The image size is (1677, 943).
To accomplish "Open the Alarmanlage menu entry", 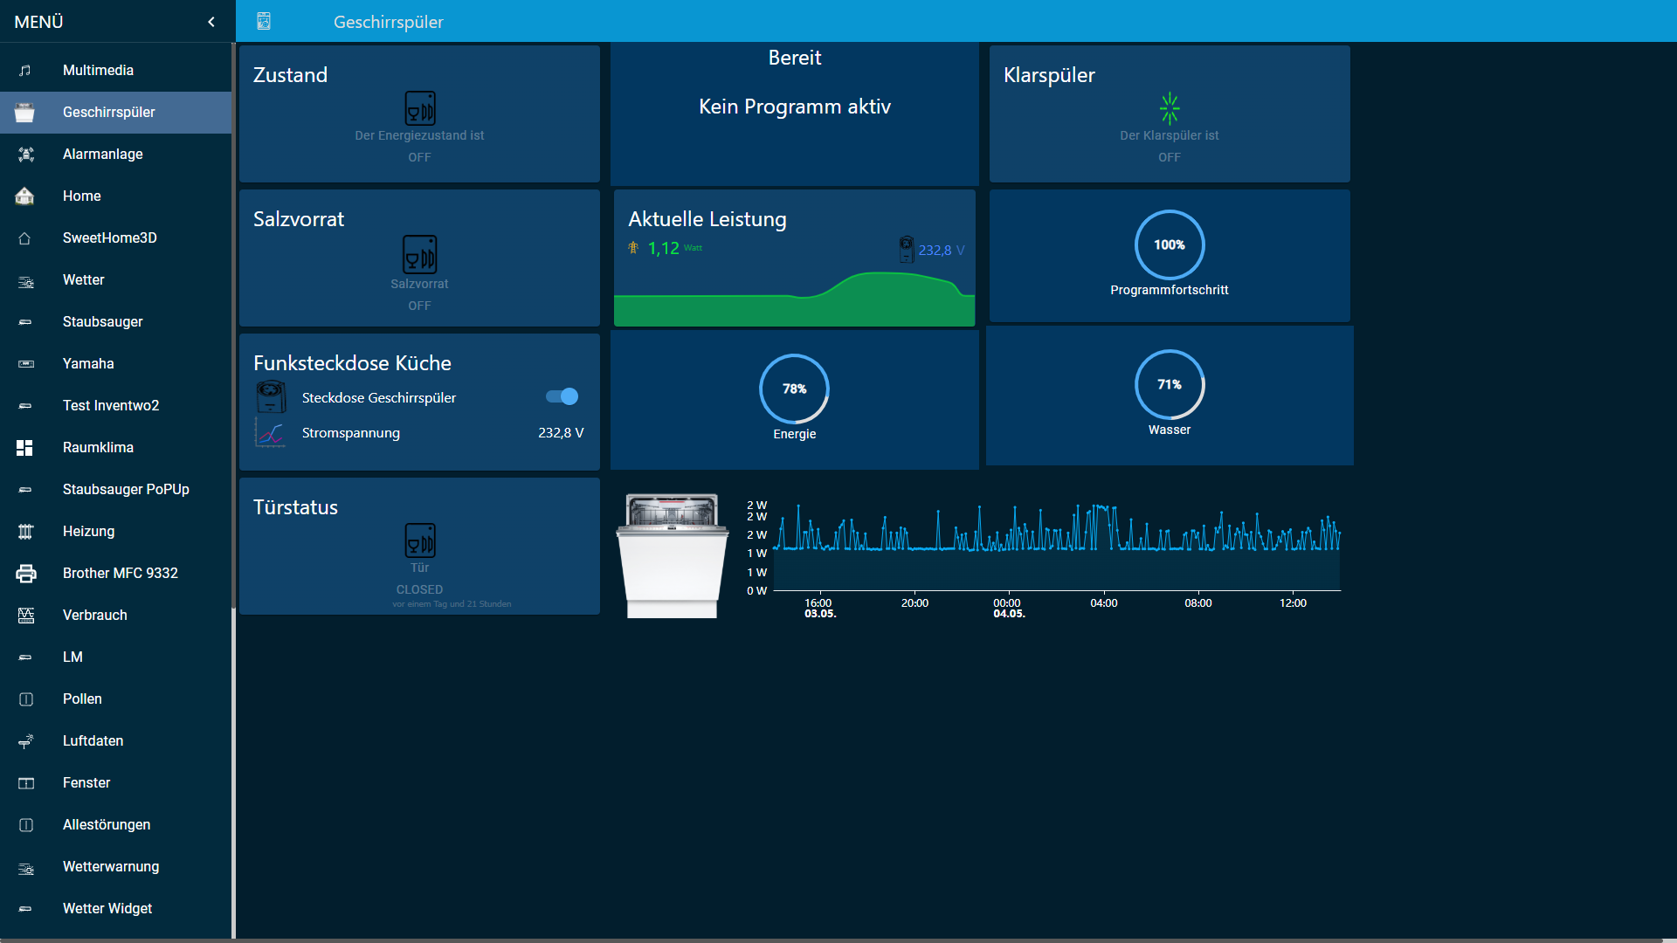I will (102, 154).
